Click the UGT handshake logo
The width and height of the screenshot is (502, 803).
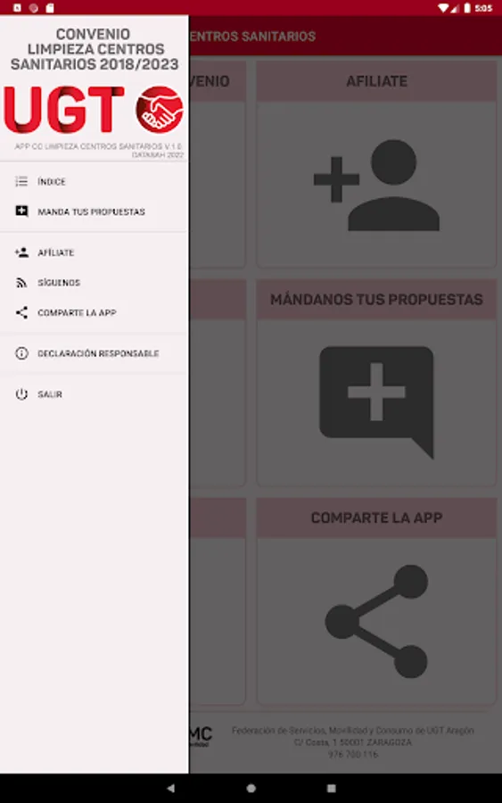click(159, 109)
